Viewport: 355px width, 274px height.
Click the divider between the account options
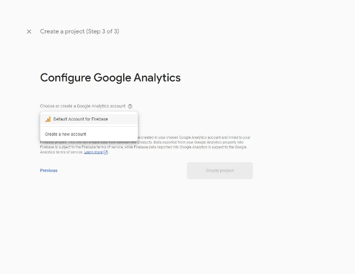(89, 127)
